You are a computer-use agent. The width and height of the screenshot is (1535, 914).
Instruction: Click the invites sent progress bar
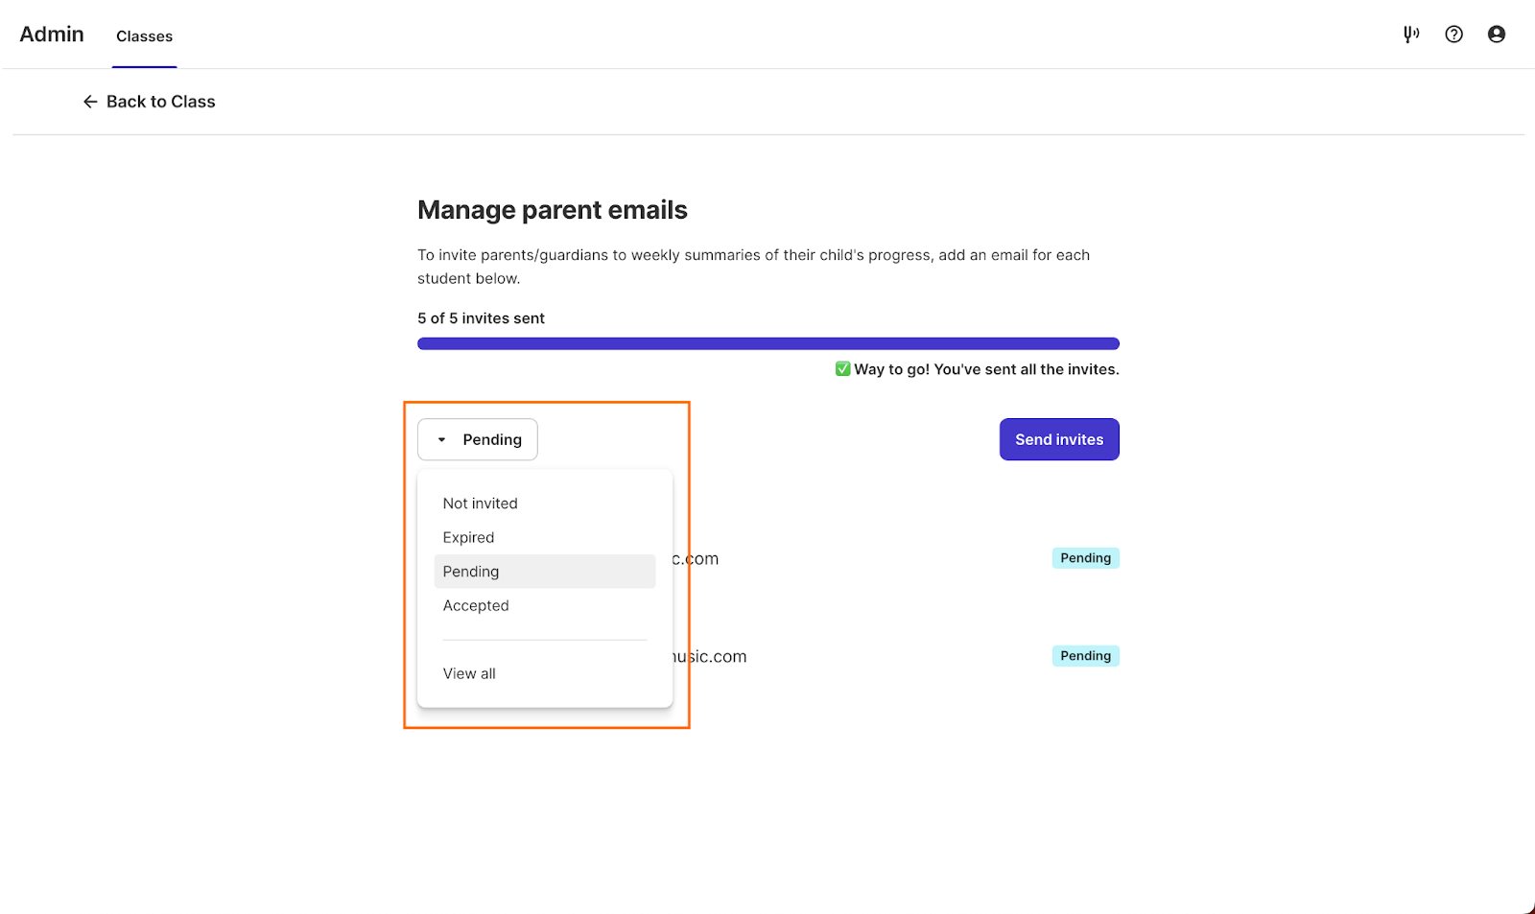point(768,343)
